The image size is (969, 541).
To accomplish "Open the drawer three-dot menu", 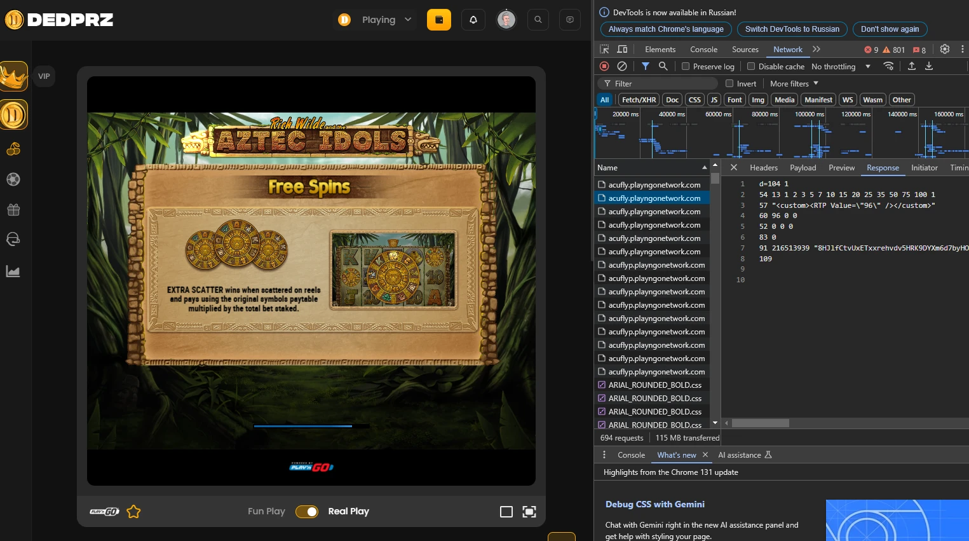I will point(604,455).
